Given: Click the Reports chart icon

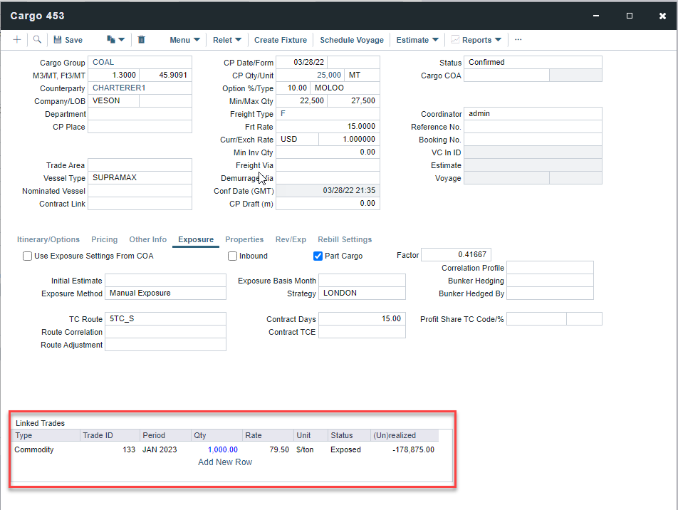Looking at the screenshot, I should 455,40.
